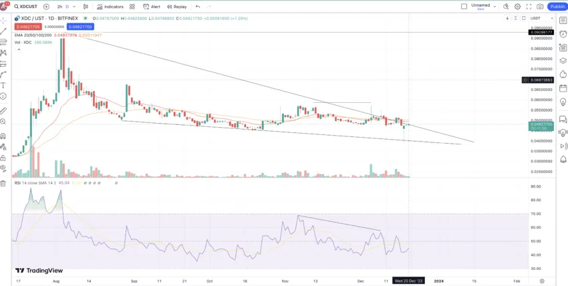Open the Alerts panel clock icon
This screenshot has height=286, width=568.
563,34
